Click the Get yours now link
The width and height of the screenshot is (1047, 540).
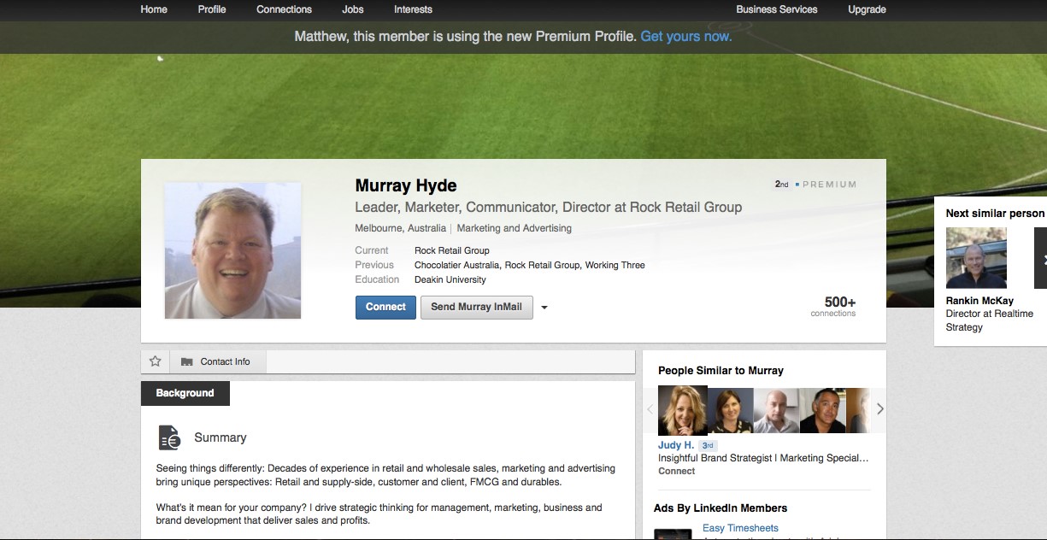(x=686, y=37)
